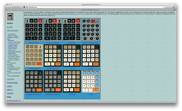Click the Share button in Safari toolbar
Screen dimensions: 182x111
click(14, 7)
